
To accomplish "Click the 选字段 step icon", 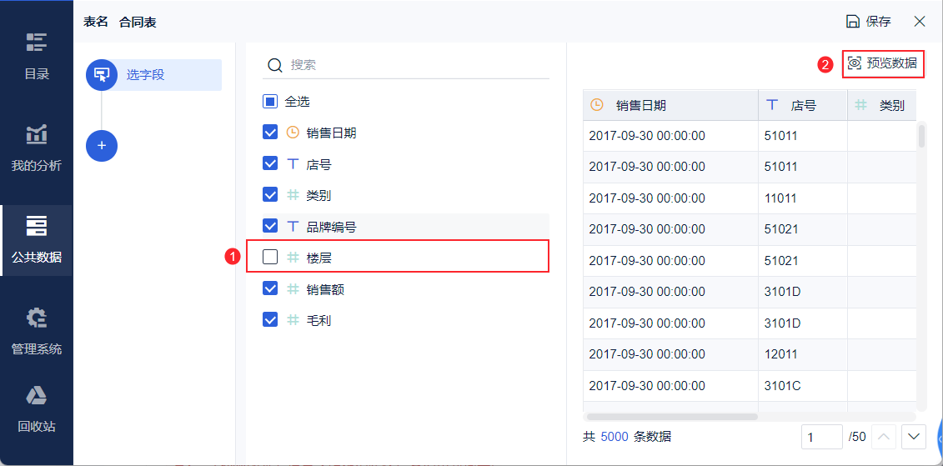I will coord(102,75).
